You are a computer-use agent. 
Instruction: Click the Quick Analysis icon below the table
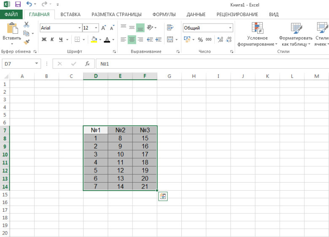[163, 197]
